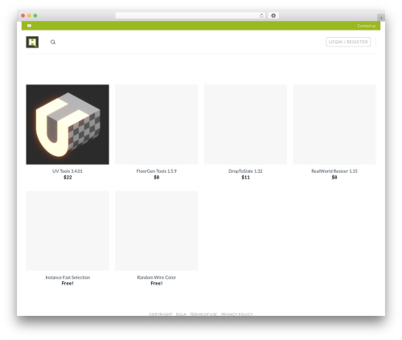The image size is (402, 340).
Task: Click the YouTube icon in green bar
Action: pos(29,26)
